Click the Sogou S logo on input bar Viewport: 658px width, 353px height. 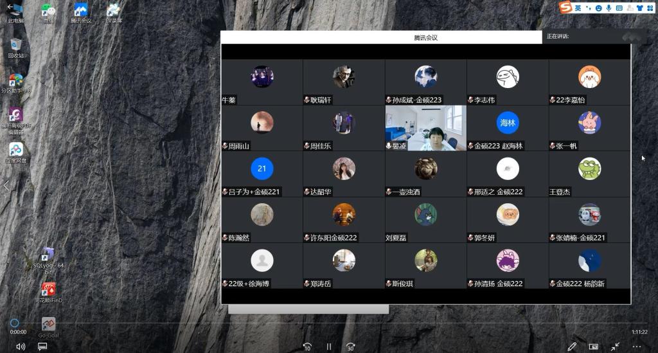pos(565,7)
